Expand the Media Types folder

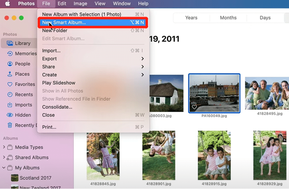(4, 147)
